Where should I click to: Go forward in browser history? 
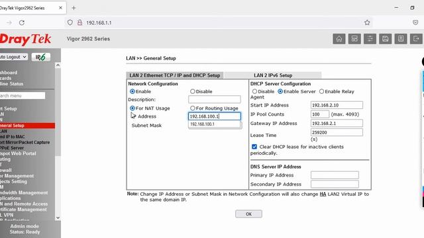tap(9, 22)
